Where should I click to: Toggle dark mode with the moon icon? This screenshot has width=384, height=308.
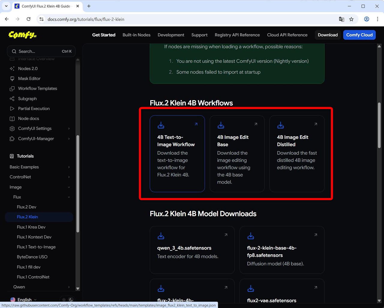click(x=71, y=300)
